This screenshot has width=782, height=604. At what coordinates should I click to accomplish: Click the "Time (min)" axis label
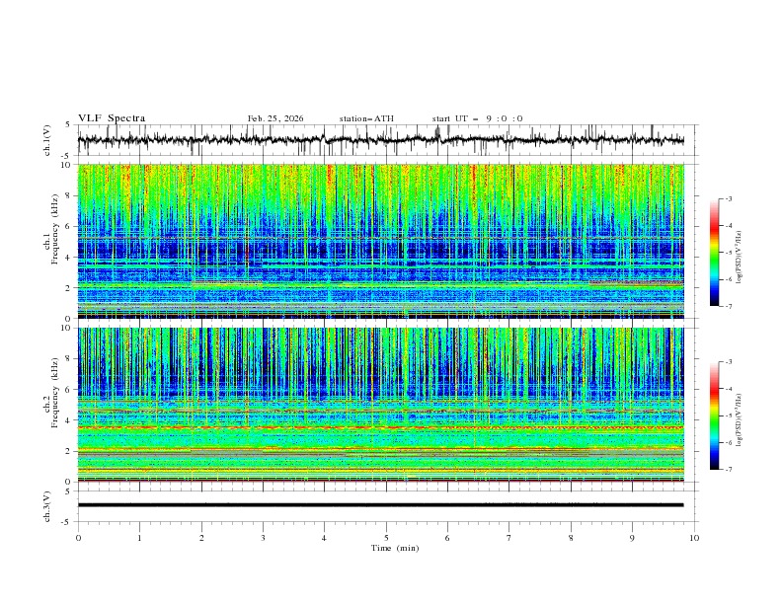(395, 548)
